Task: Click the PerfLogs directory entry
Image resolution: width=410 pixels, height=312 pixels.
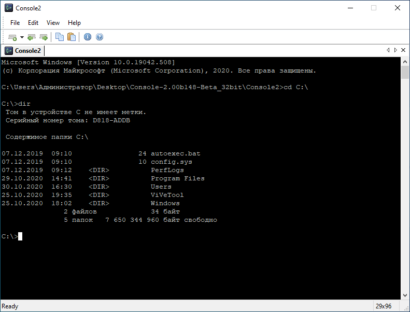Action: pyautogui.click(x=167, y=170)
